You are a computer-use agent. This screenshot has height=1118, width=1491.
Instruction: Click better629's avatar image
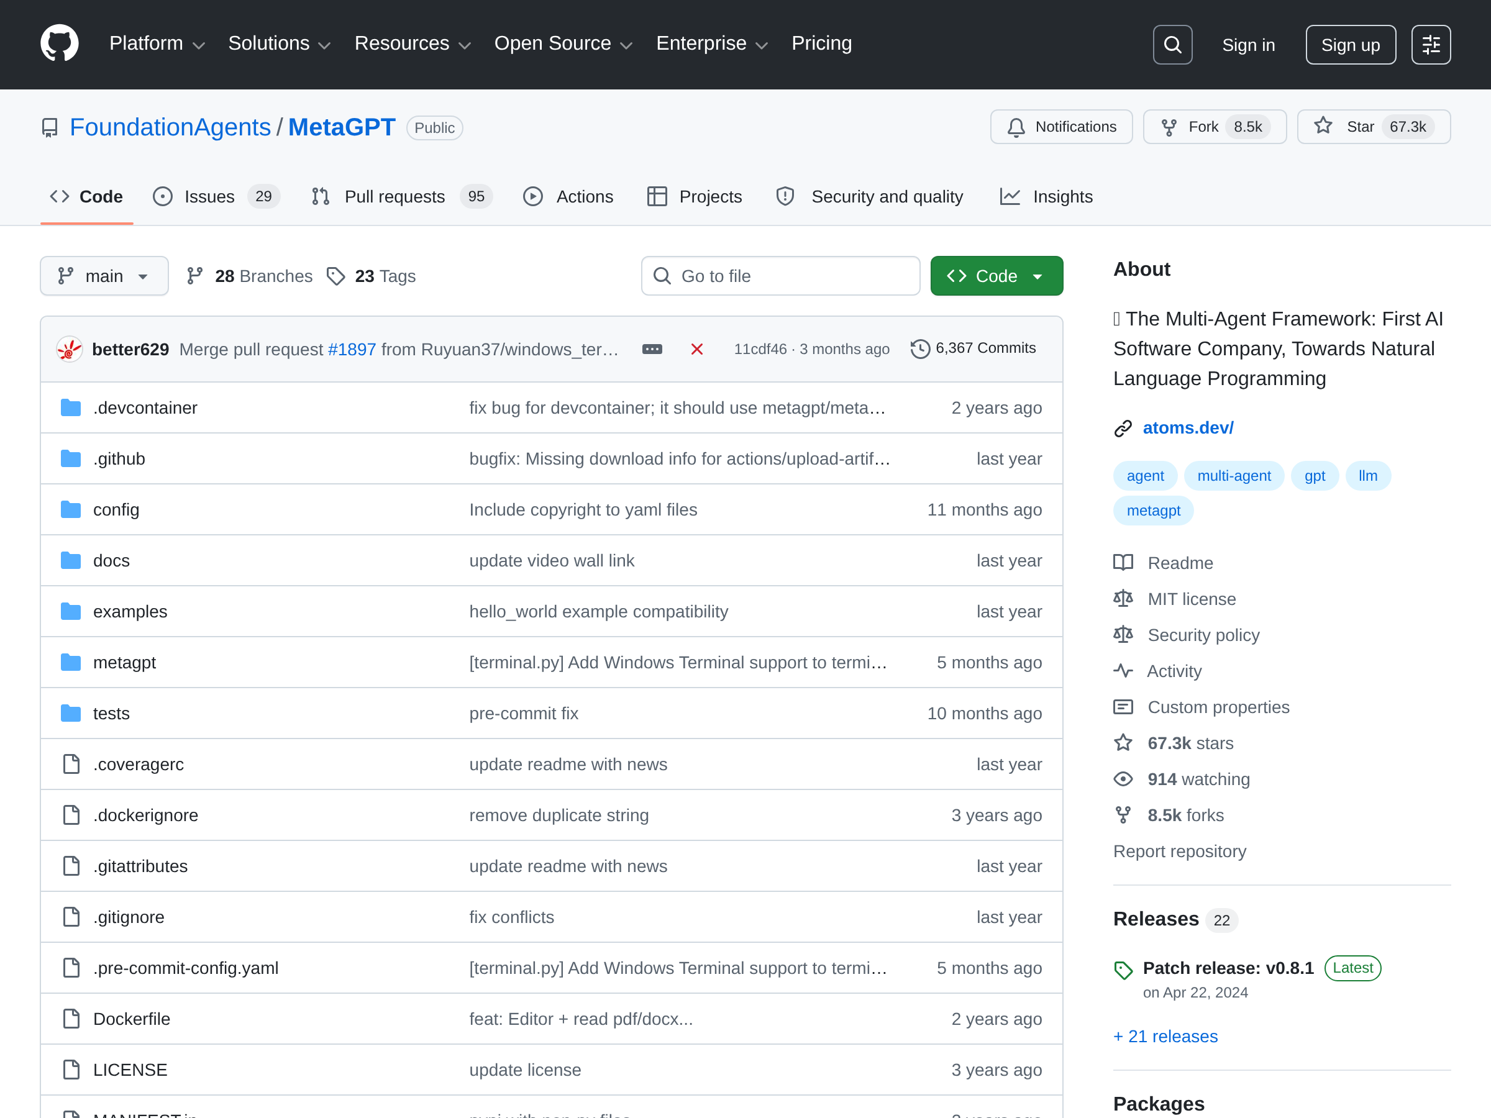coord(69,349)
